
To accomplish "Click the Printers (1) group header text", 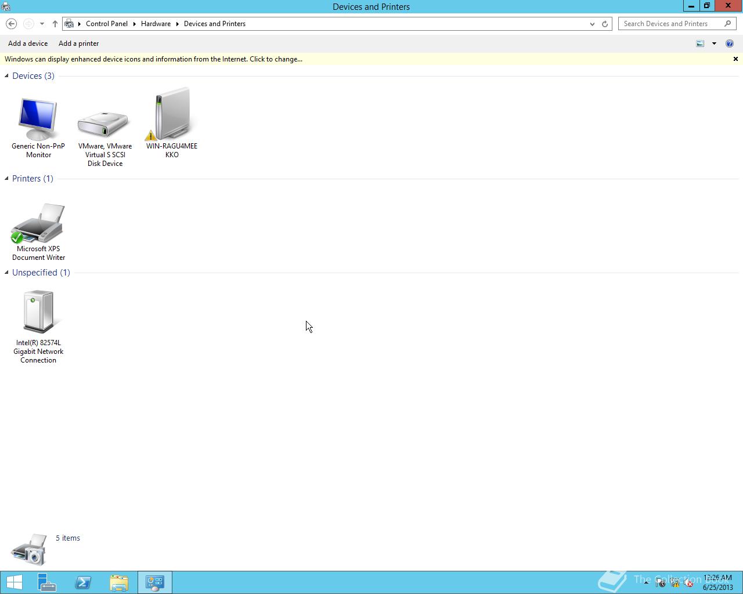I will tap(33, 179).
